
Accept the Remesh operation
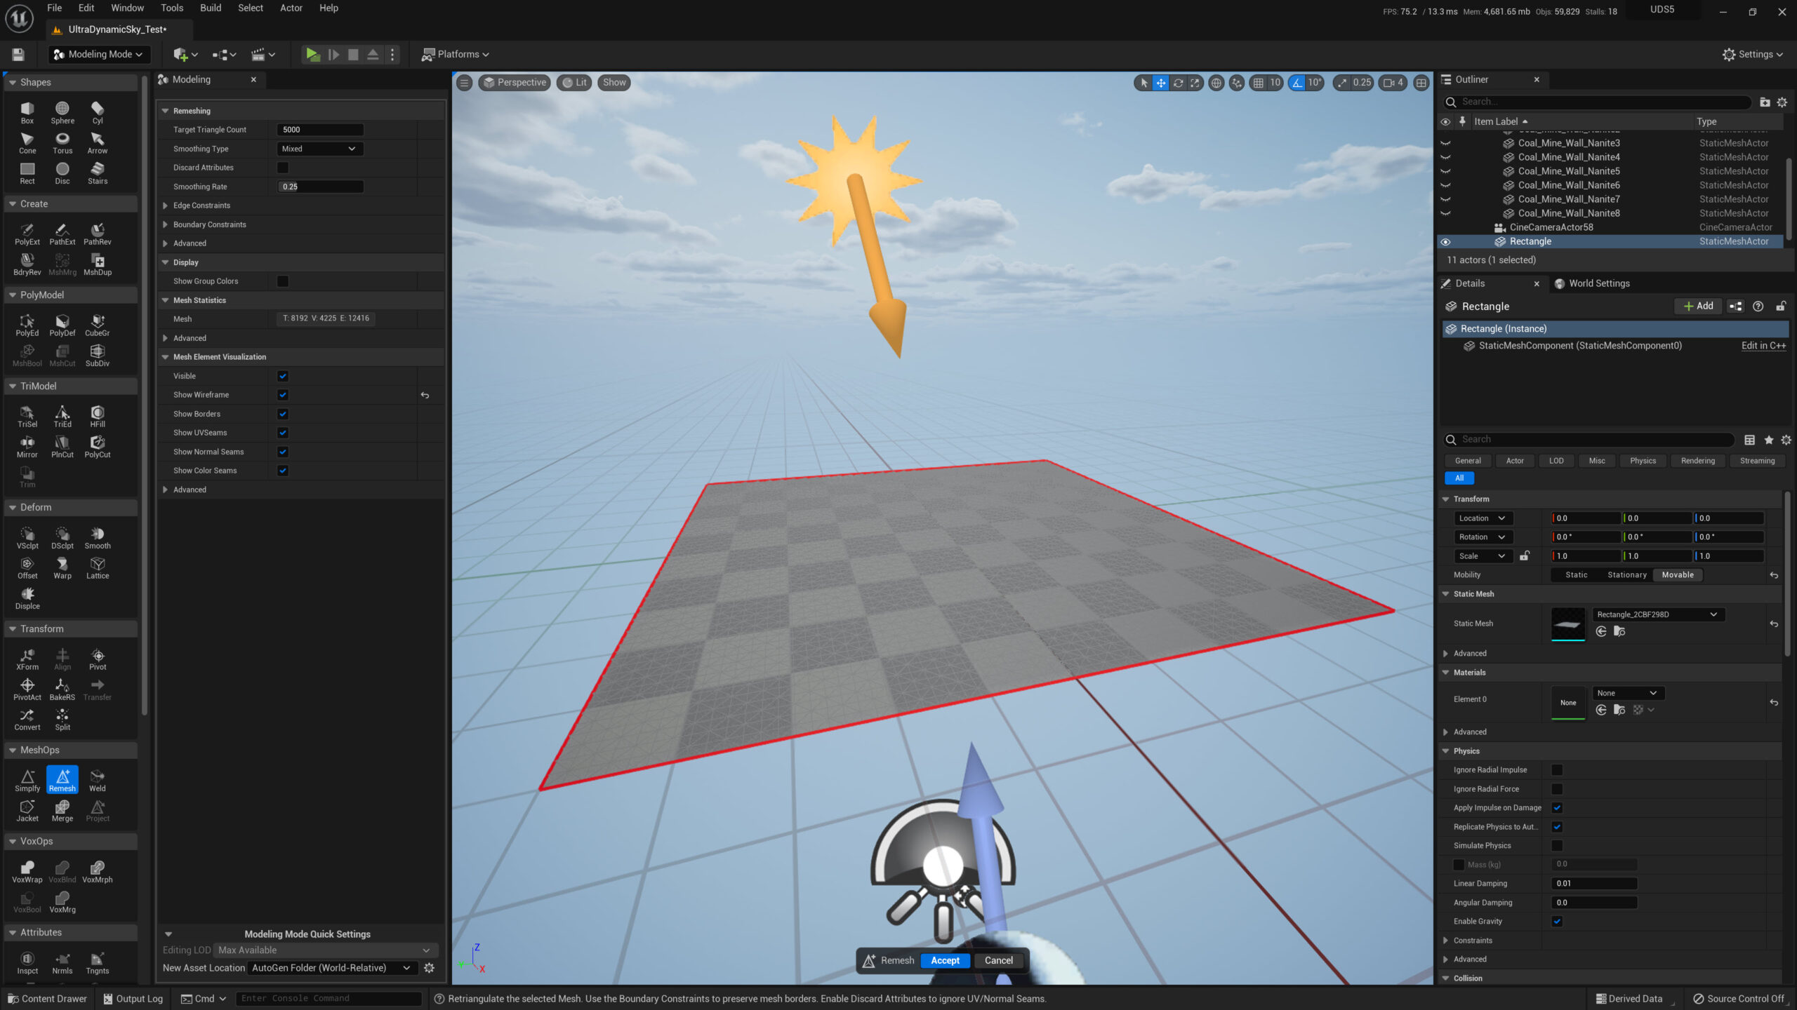(x=945, y=960)
